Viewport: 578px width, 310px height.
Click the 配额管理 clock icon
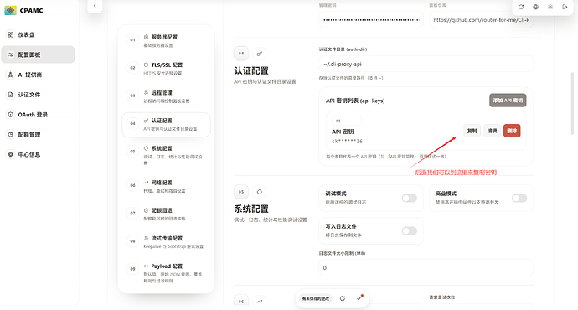click(10, 135)
